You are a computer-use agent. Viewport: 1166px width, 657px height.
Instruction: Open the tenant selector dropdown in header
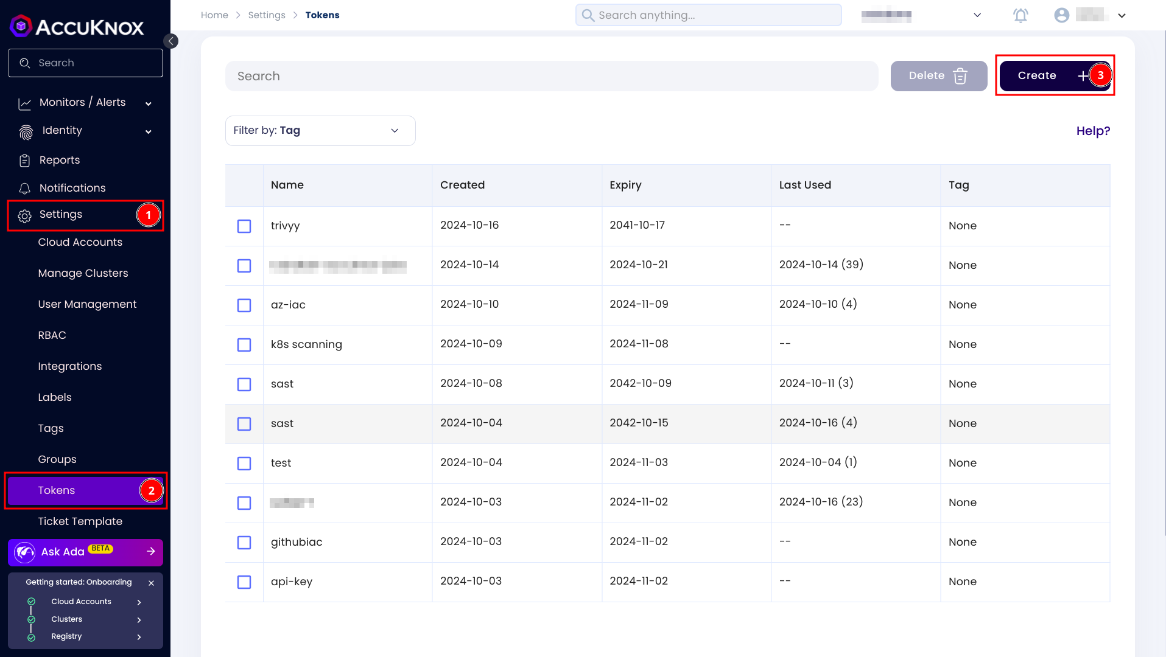tap(977, 15)
